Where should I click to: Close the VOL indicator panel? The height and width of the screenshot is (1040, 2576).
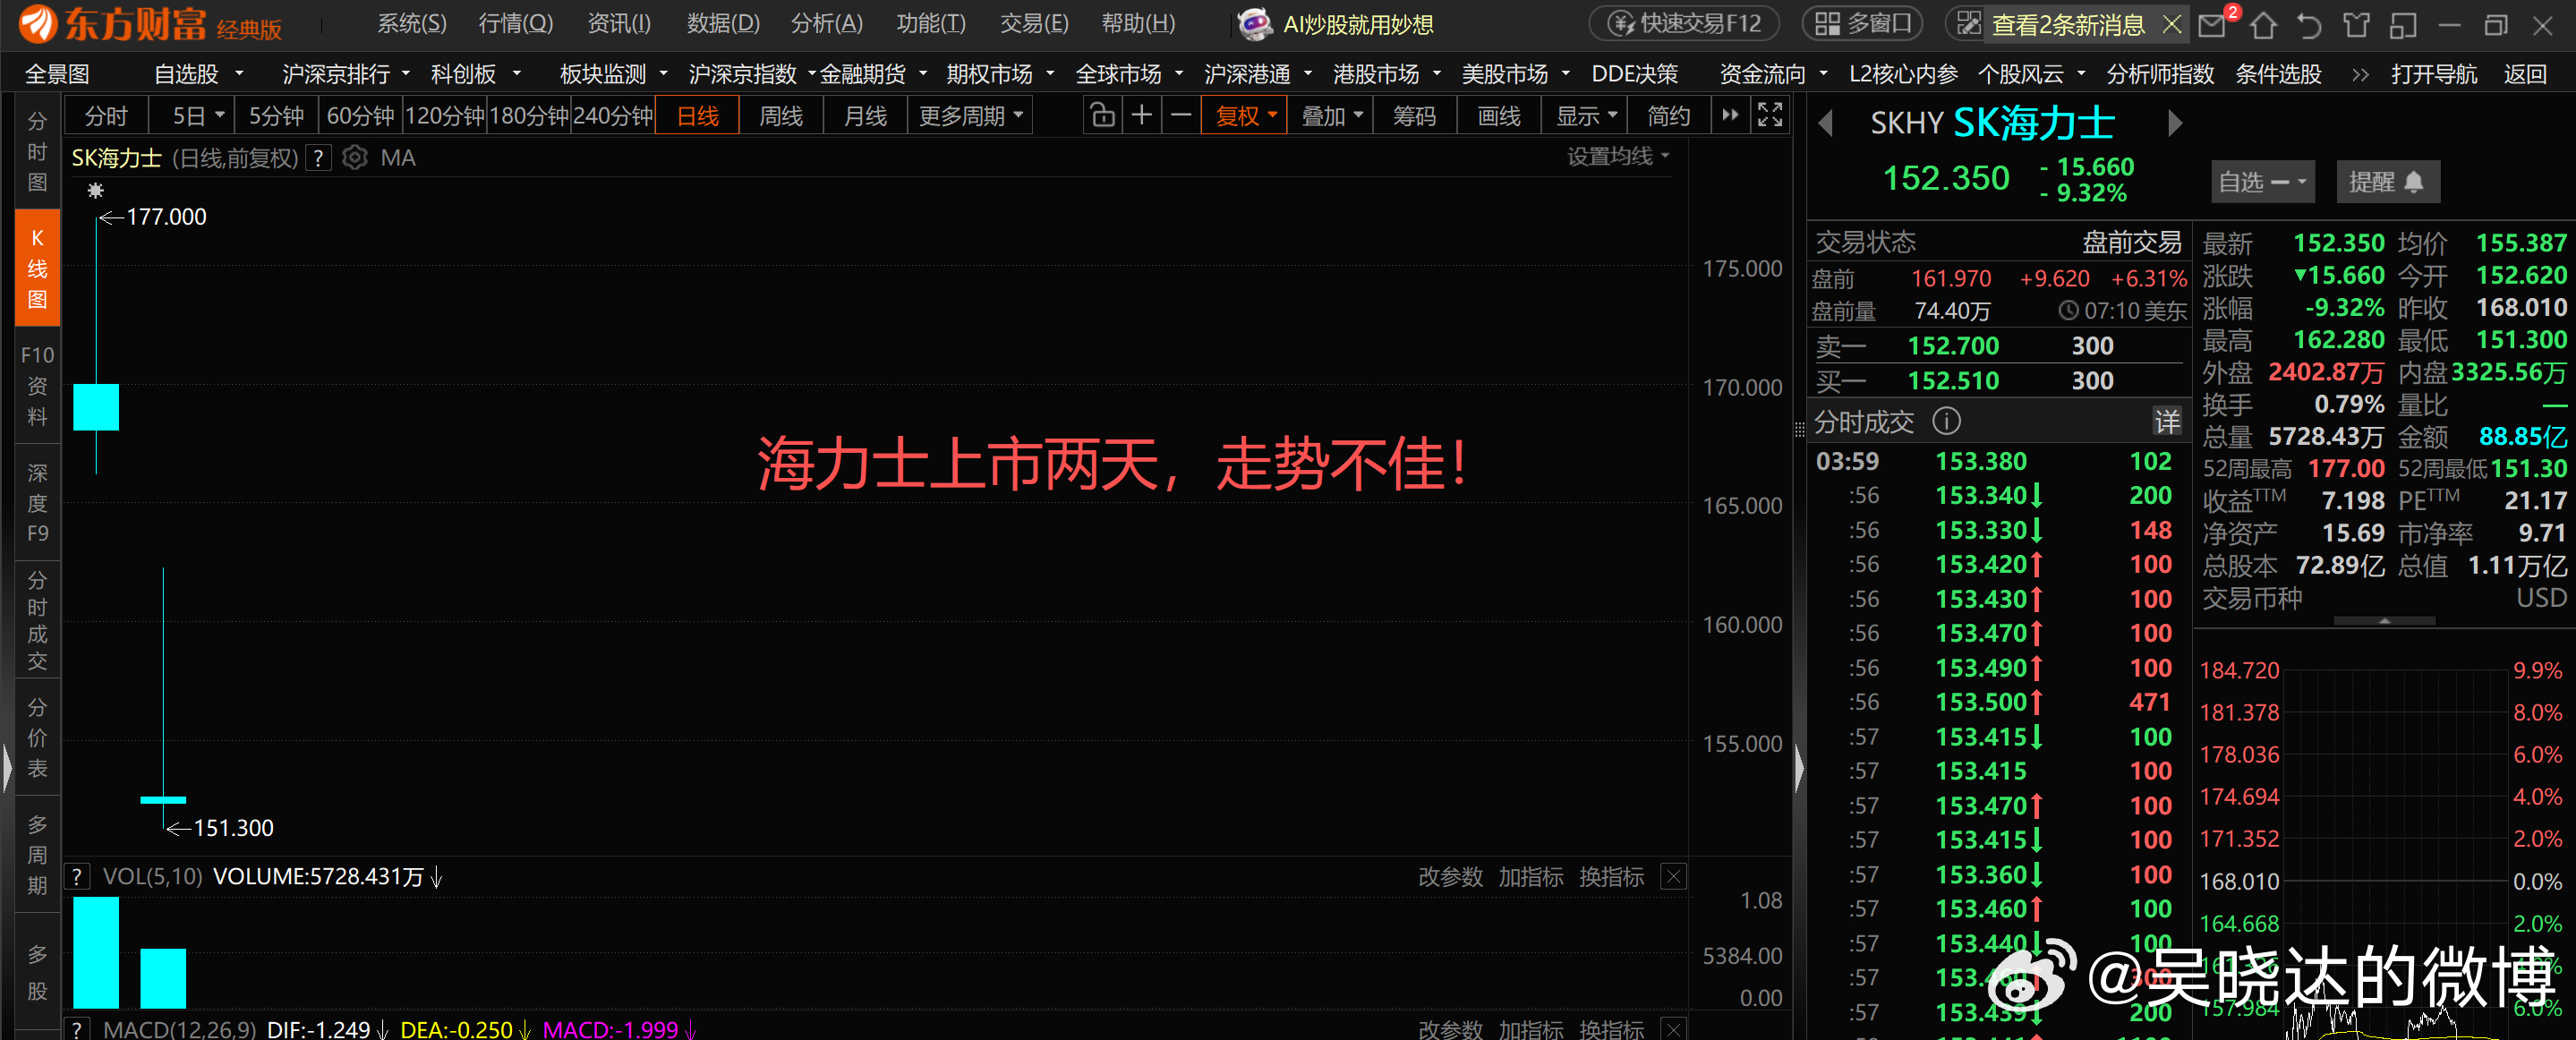1673,877
